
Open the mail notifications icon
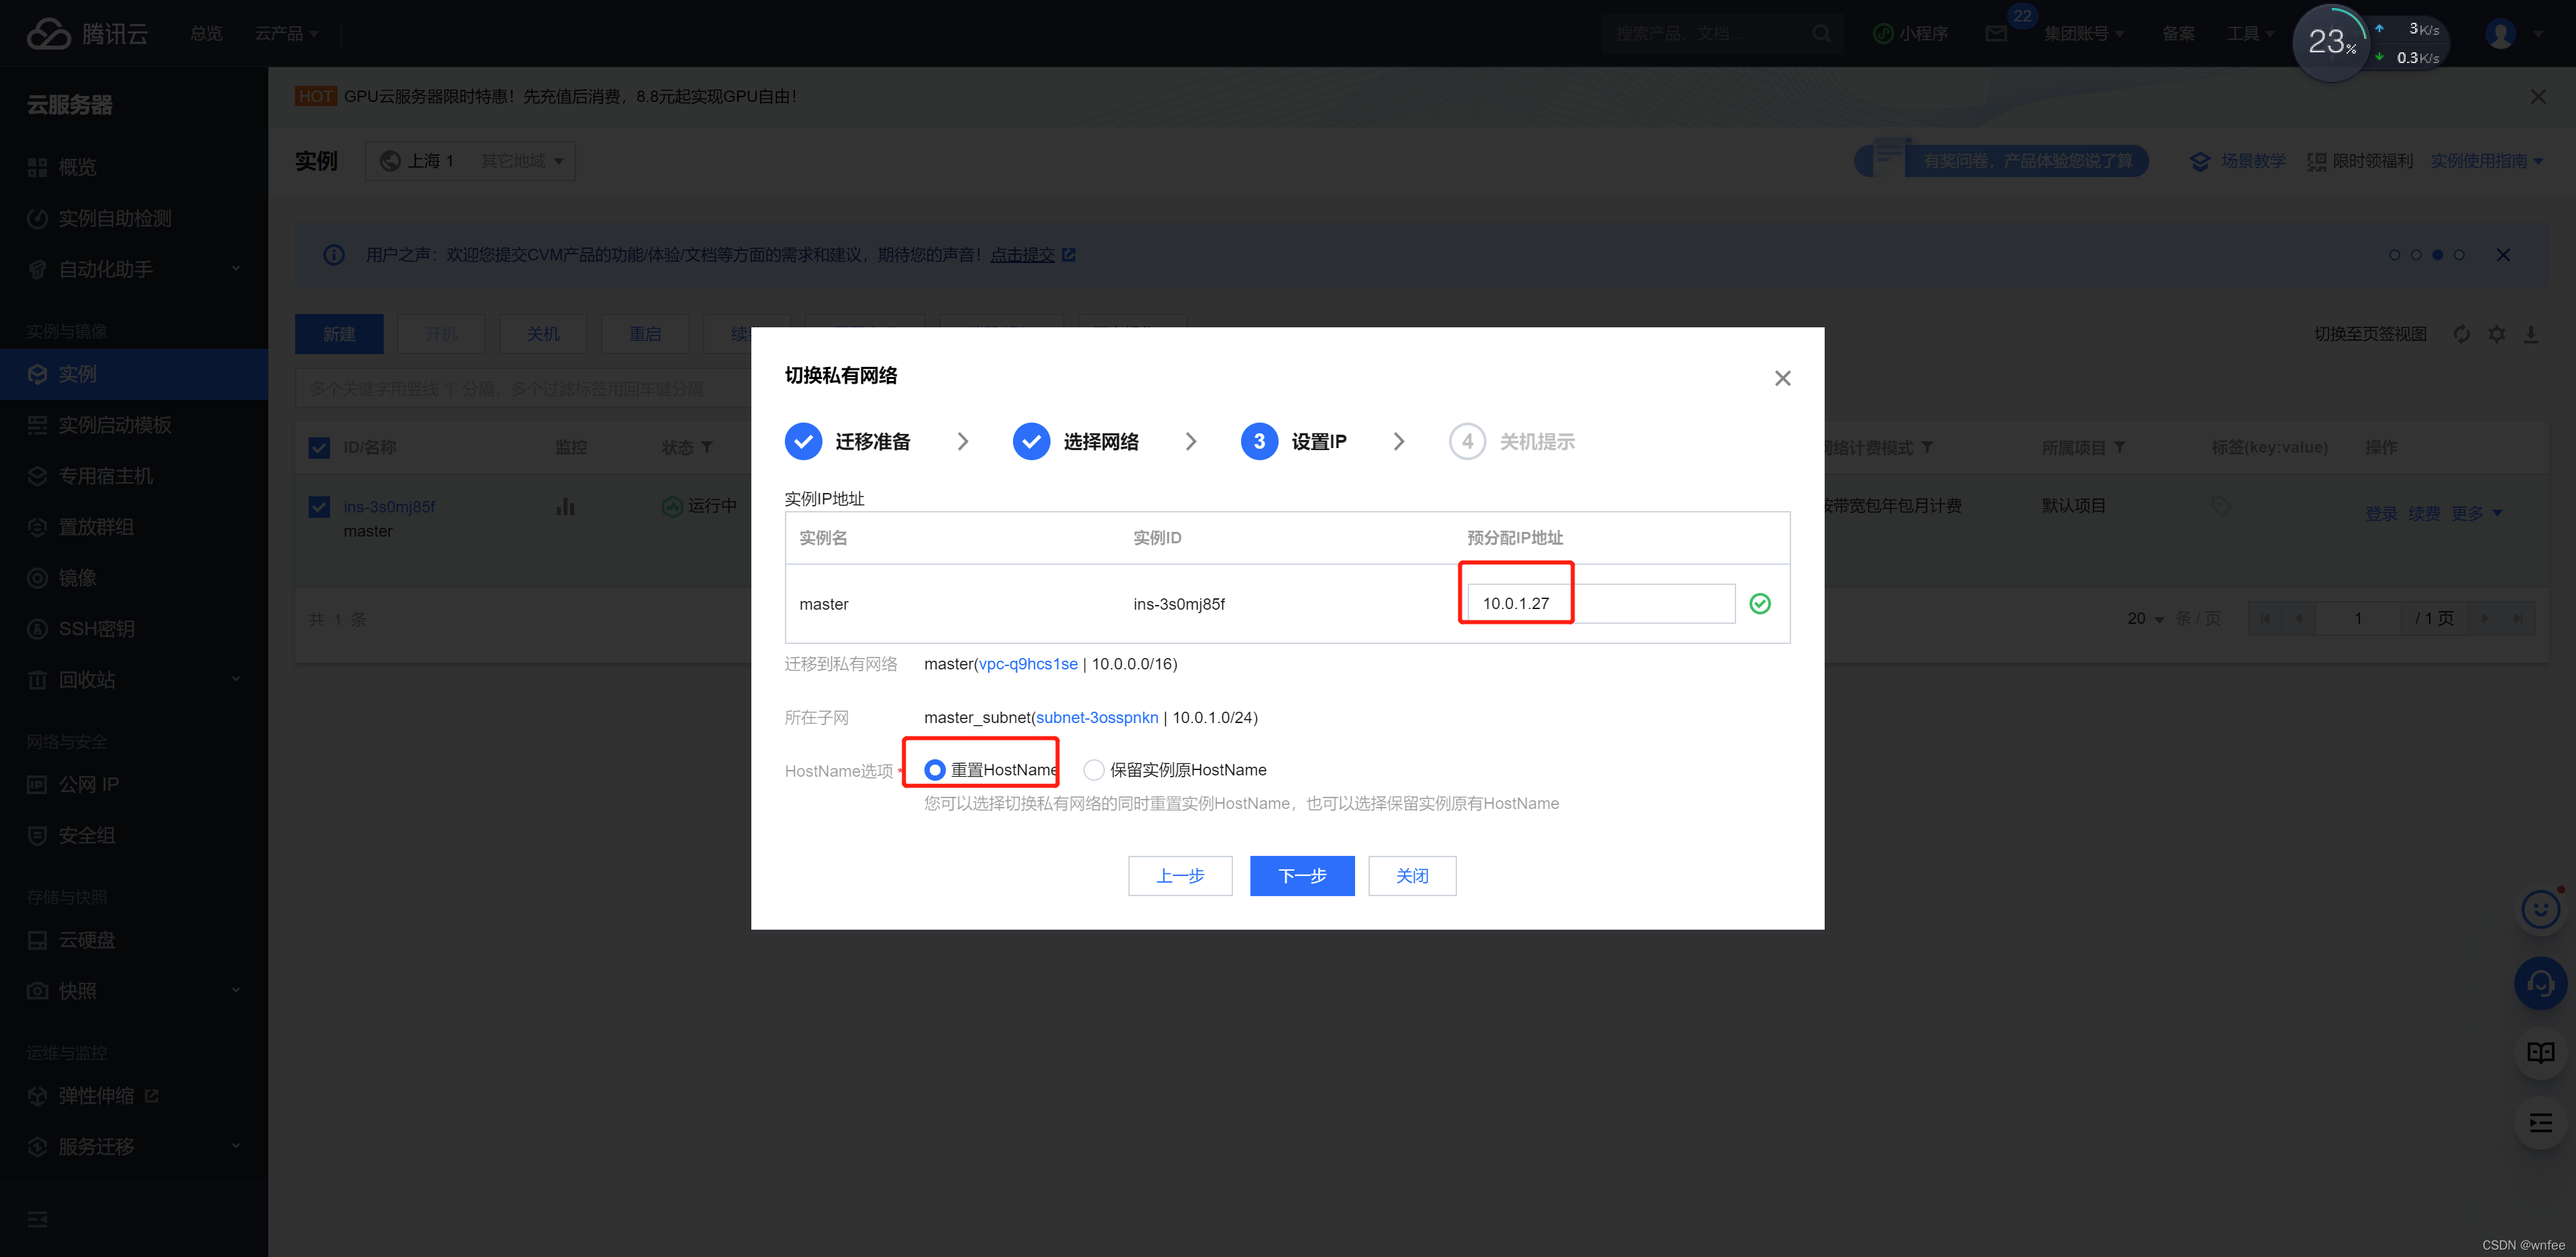click(1996, 34)
